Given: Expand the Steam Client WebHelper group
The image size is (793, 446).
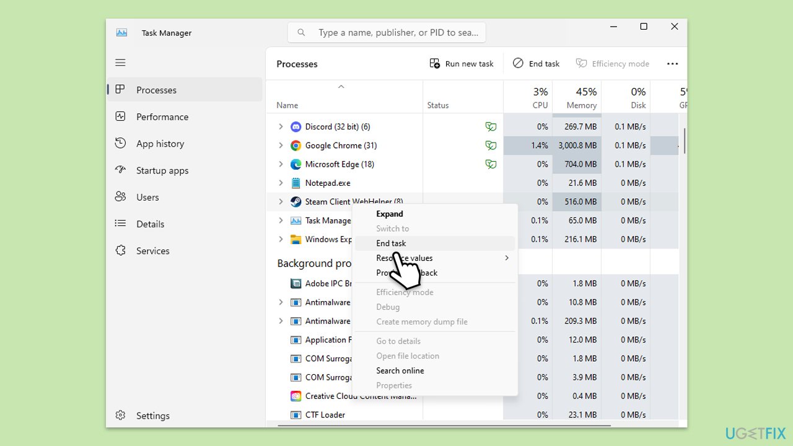Looking at the screenshot, I should (x=281, y=201).
